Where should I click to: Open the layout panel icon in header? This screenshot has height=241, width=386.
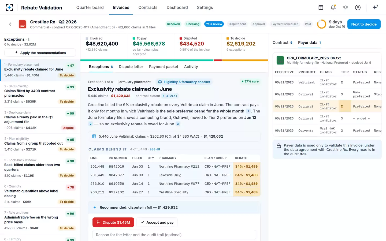[321, 7]
